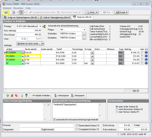The width and height of the screenshot is (152, 137).
Task: Click the Kms verkoop field
Action: click(x=29, y=30)
